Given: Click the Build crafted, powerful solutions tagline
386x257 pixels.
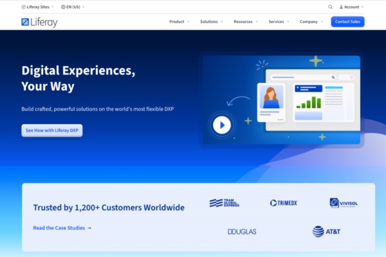Looking at the screenshot, I should [x=98, y=109].
